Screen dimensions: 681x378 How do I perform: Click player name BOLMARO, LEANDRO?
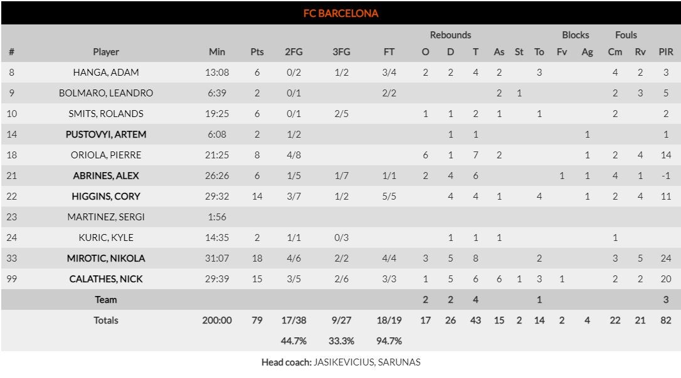point(106,93)
